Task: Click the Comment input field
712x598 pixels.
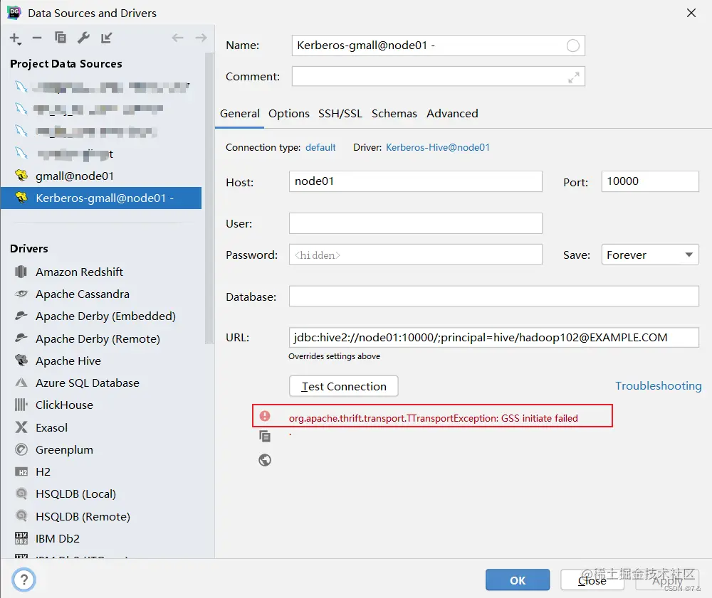Action: tap(438, 77)
